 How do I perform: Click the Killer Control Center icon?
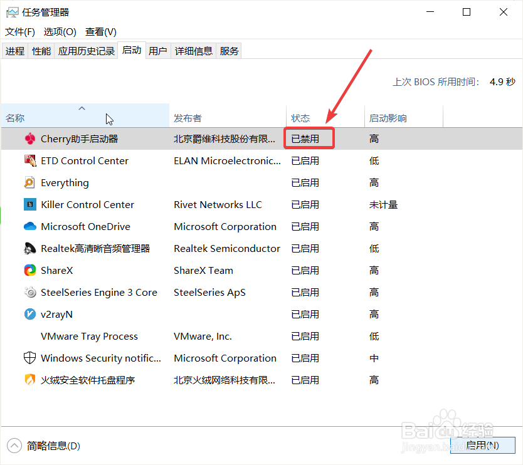[29, 204]
